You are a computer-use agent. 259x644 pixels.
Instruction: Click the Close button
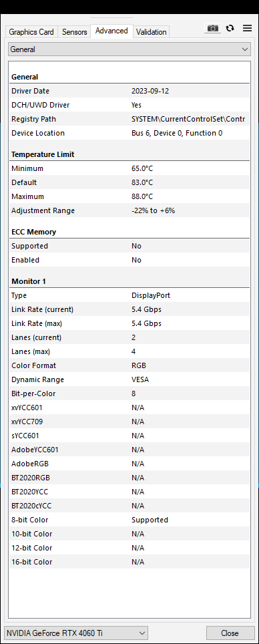tap(230, 633)
